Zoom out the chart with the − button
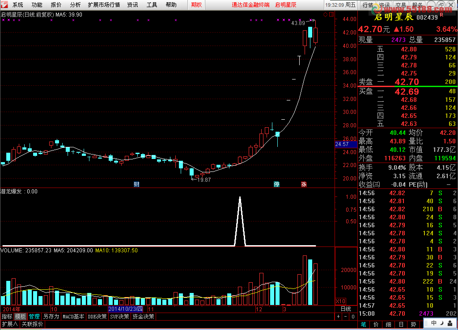Image resolution: width=458 pixels, height=330 pixels. (x=346, y=316)
